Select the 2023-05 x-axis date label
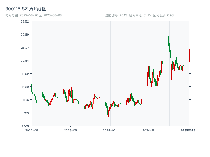The image size is (210, 157). [71, 130]
